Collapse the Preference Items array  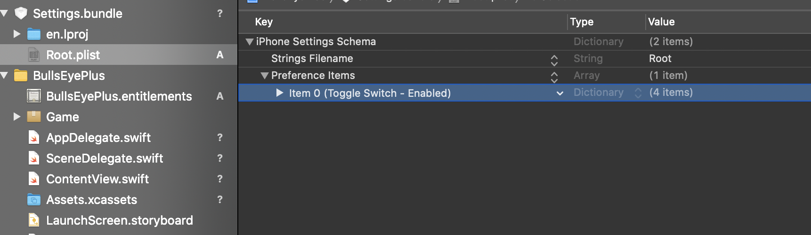pos(264,76)
